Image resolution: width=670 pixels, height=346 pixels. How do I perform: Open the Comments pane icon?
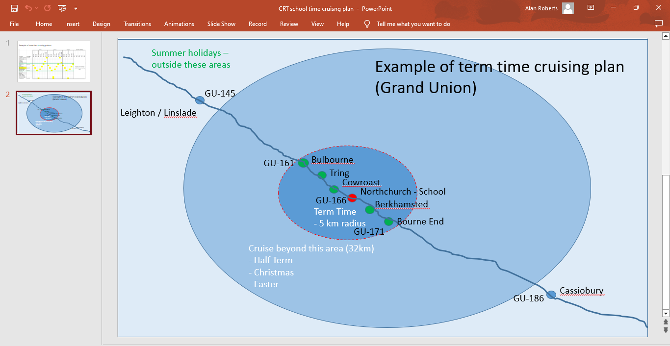pyautogui.click(x=658, y=24)
